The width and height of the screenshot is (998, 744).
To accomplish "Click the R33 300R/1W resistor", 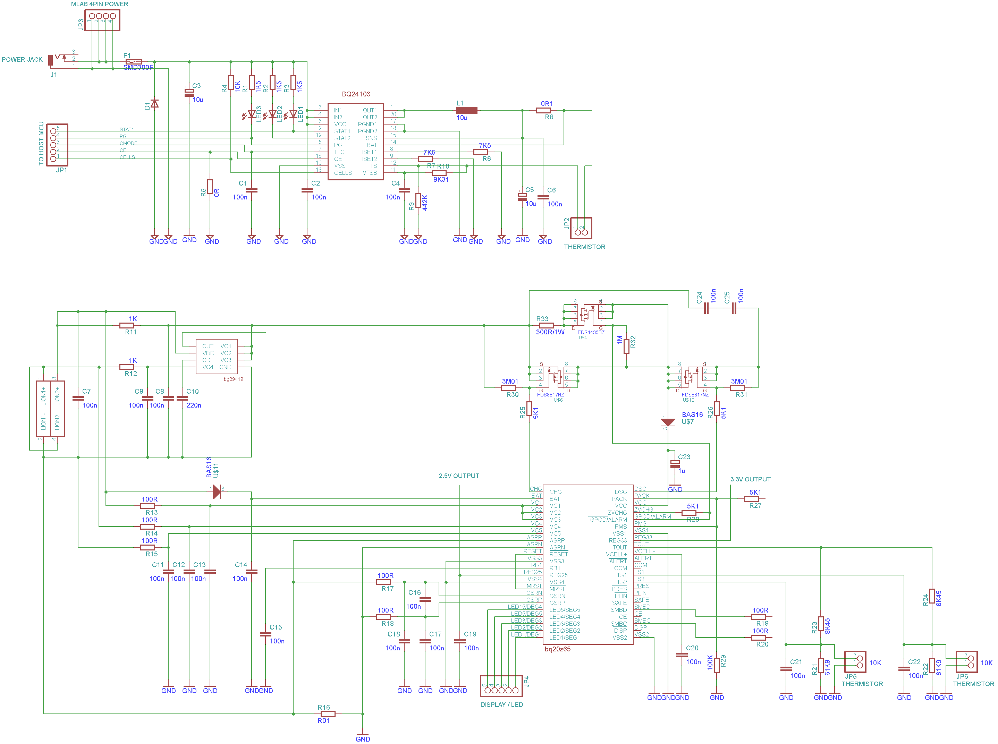I will coord(547,325).
